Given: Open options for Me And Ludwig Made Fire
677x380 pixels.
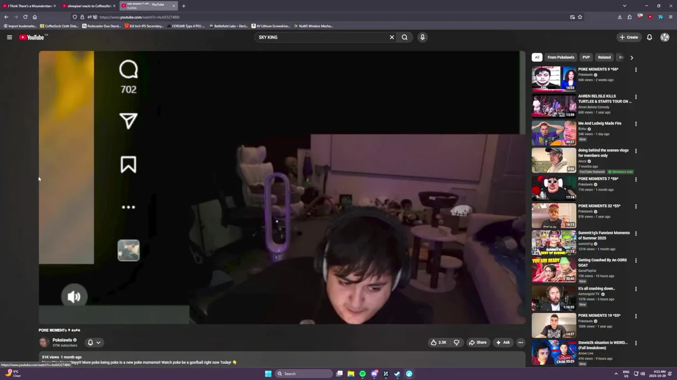Looking at the screenshot, I should (636, 124).
